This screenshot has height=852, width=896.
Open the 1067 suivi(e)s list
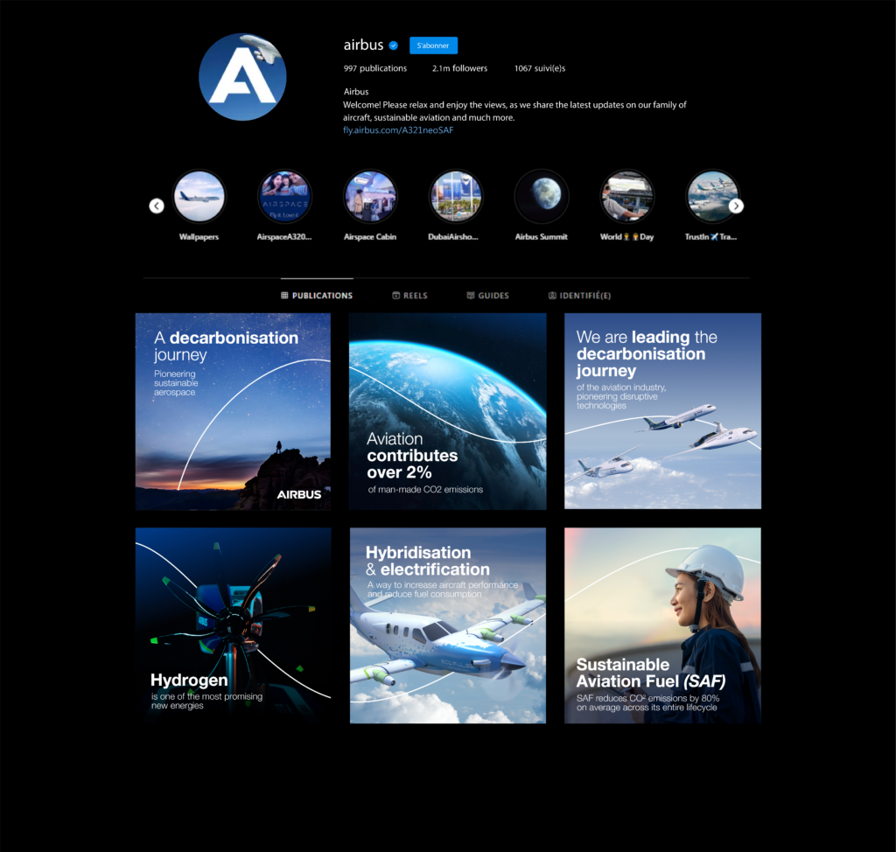[539, 68]
